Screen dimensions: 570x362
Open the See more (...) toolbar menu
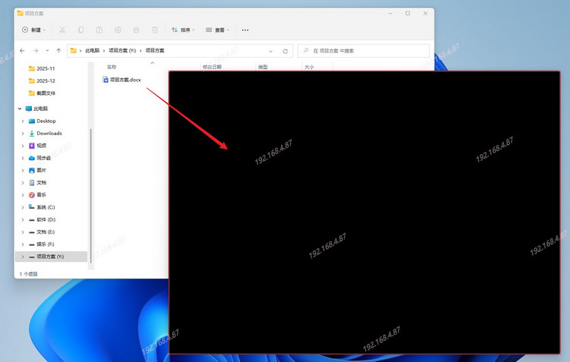click(x=245, y=30)
